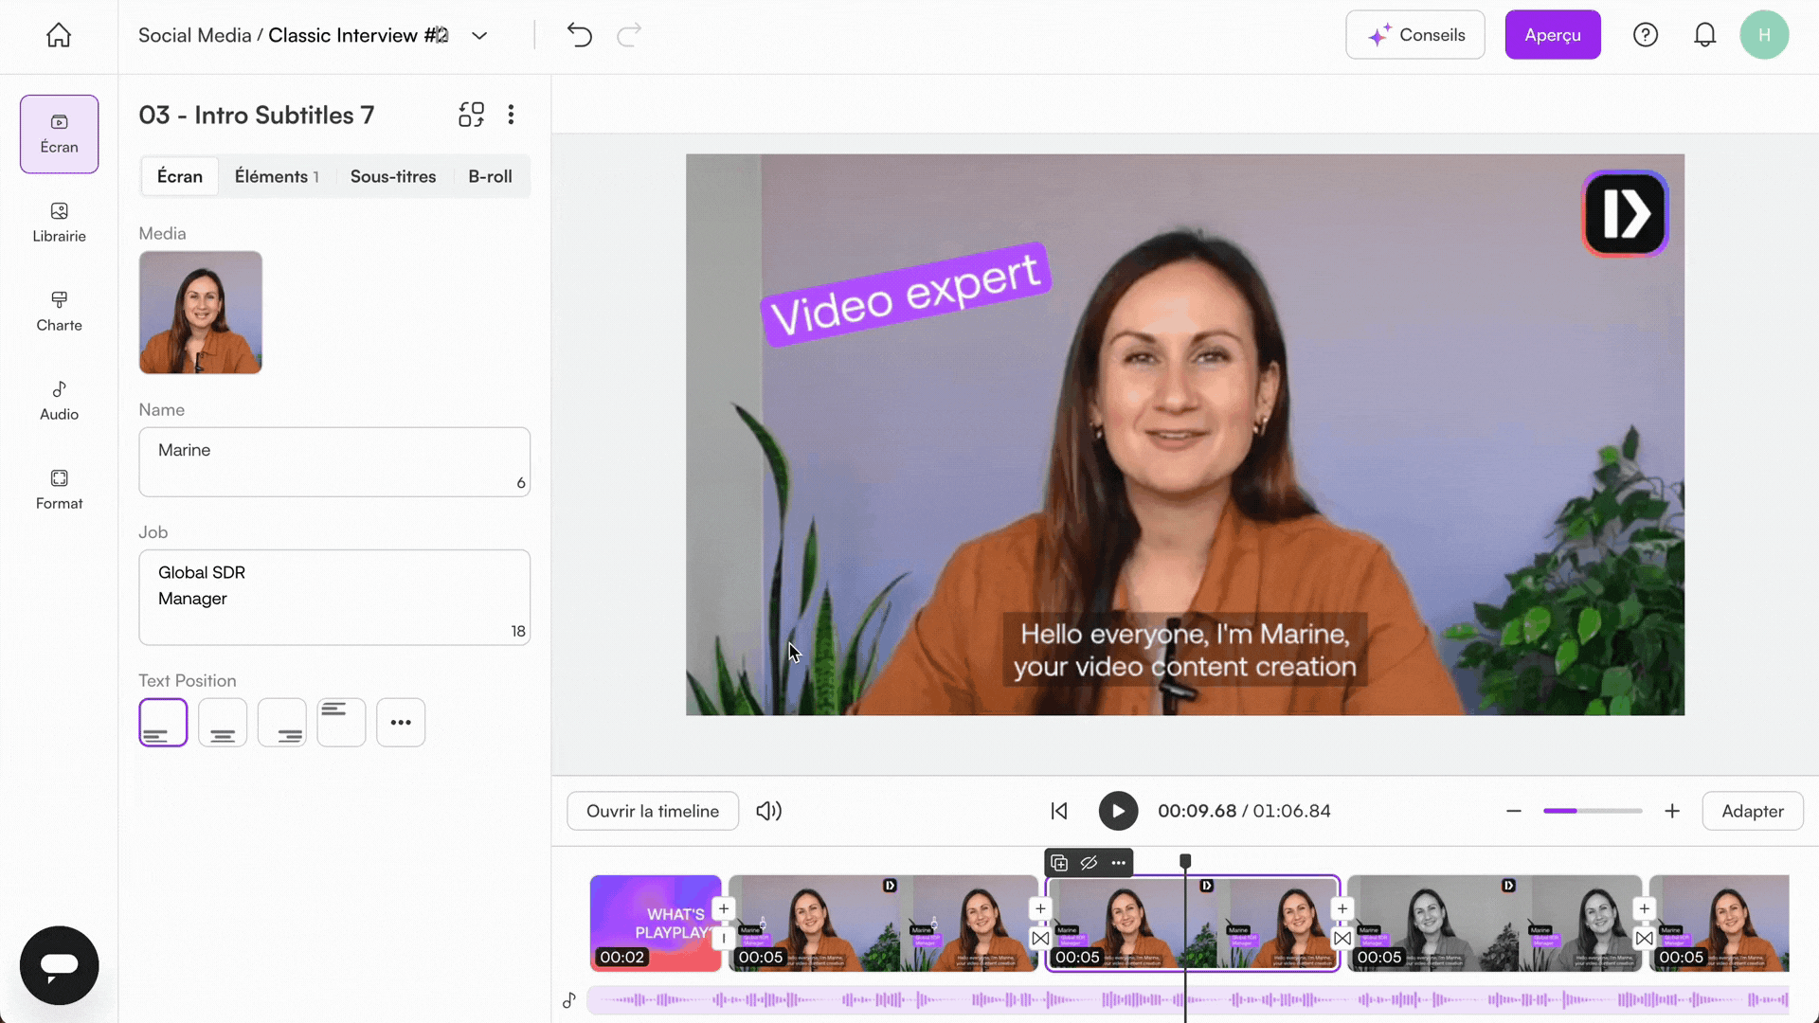Open the help question mark icon
The width and height of the screenshot is (1819, 1023).
tap(1646, 35)
